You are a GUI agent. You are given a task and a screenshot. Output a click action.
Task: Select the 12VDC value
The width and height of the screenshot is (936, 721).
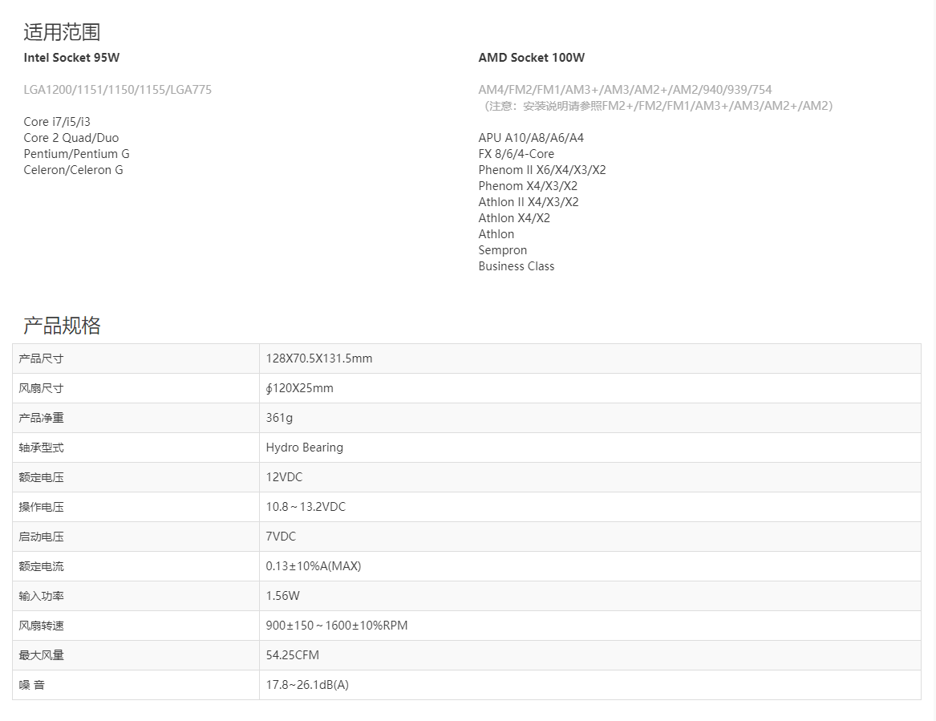coord(284,477)
